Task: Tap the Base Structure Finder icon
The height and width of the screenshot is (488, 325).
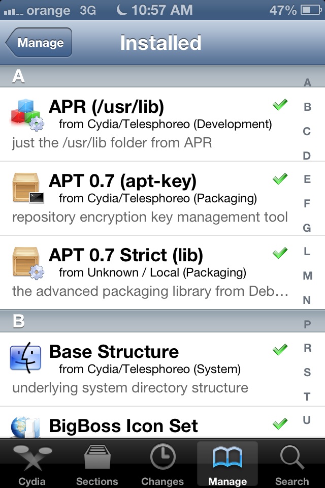Action: pos(25,358)
